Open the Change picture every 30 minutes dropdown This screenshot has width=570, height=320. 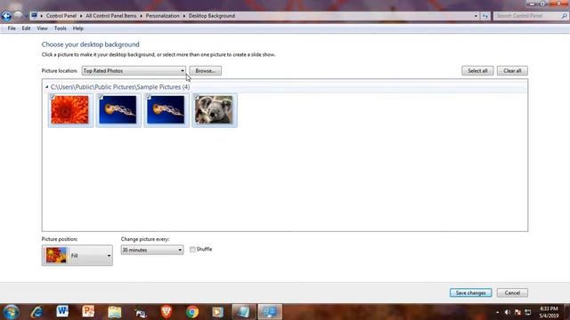click(x=152, y=250)
